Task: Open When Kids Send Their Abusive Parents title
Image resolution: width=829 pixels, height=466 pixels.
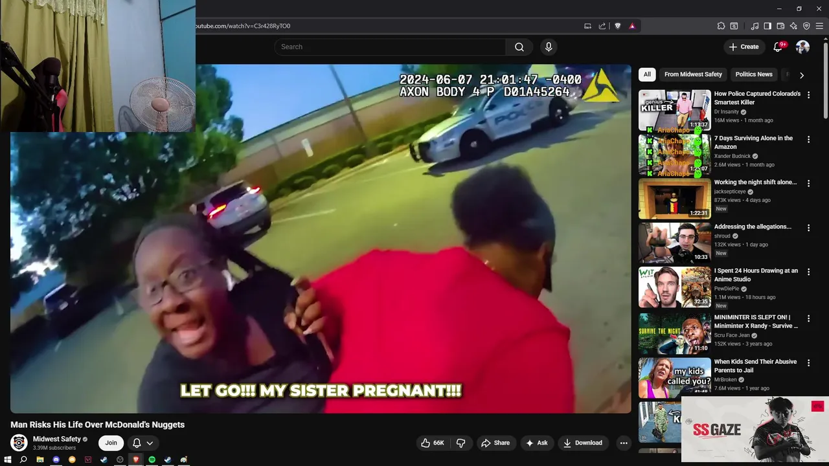Action: (755, 366)
